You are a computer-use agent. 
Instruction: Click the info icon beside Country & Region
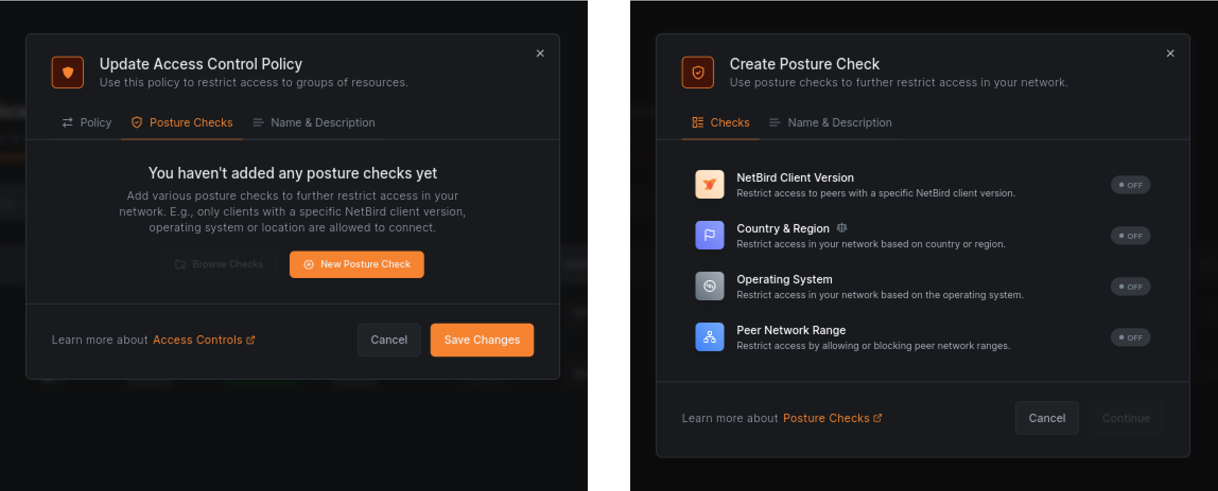pyautogui.click(x=842, y=228)
